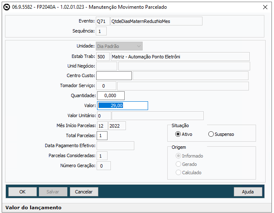The height and width of the screenshot is (213, 274).
Task: Click the Valor Unitário description field
Action: 158,116
